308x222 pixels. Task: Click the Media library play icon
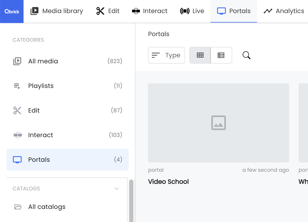[x=34, y=11]
